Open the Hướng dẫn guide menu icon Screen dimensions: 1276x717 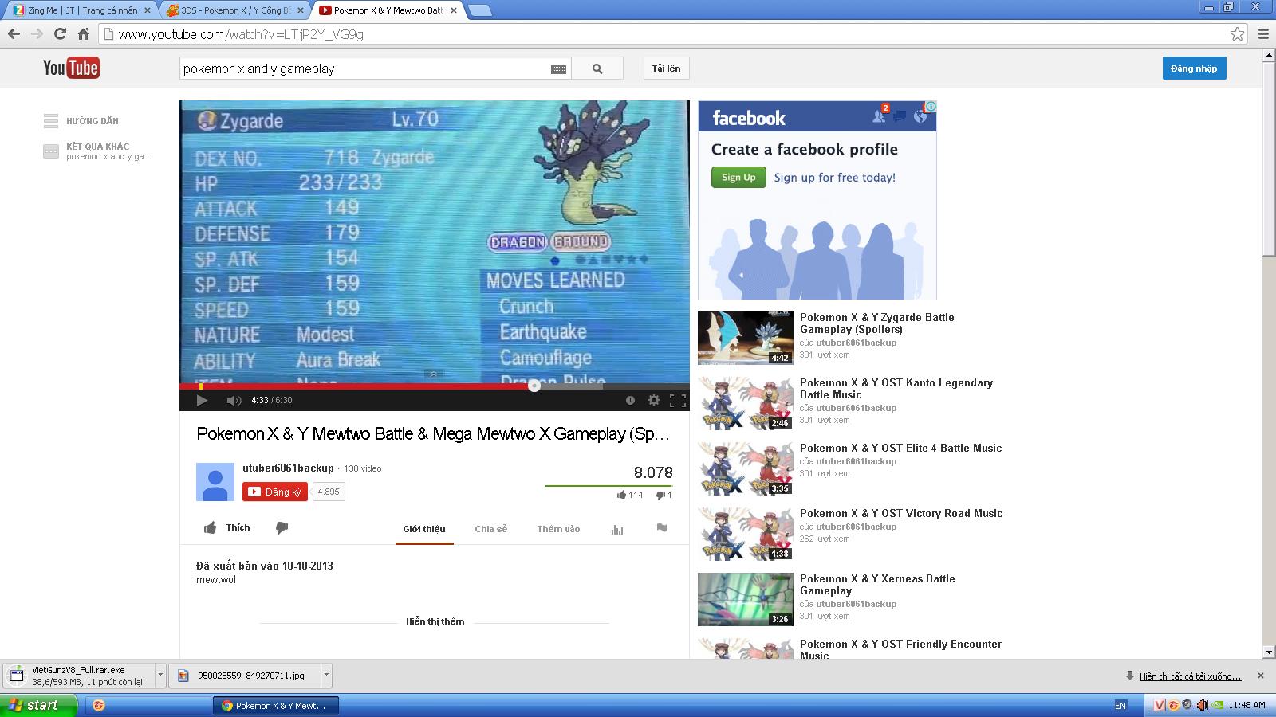coord(51,121)
